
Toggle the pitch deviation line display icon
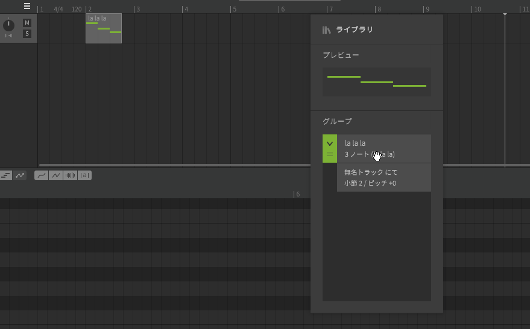pos(56,175)
